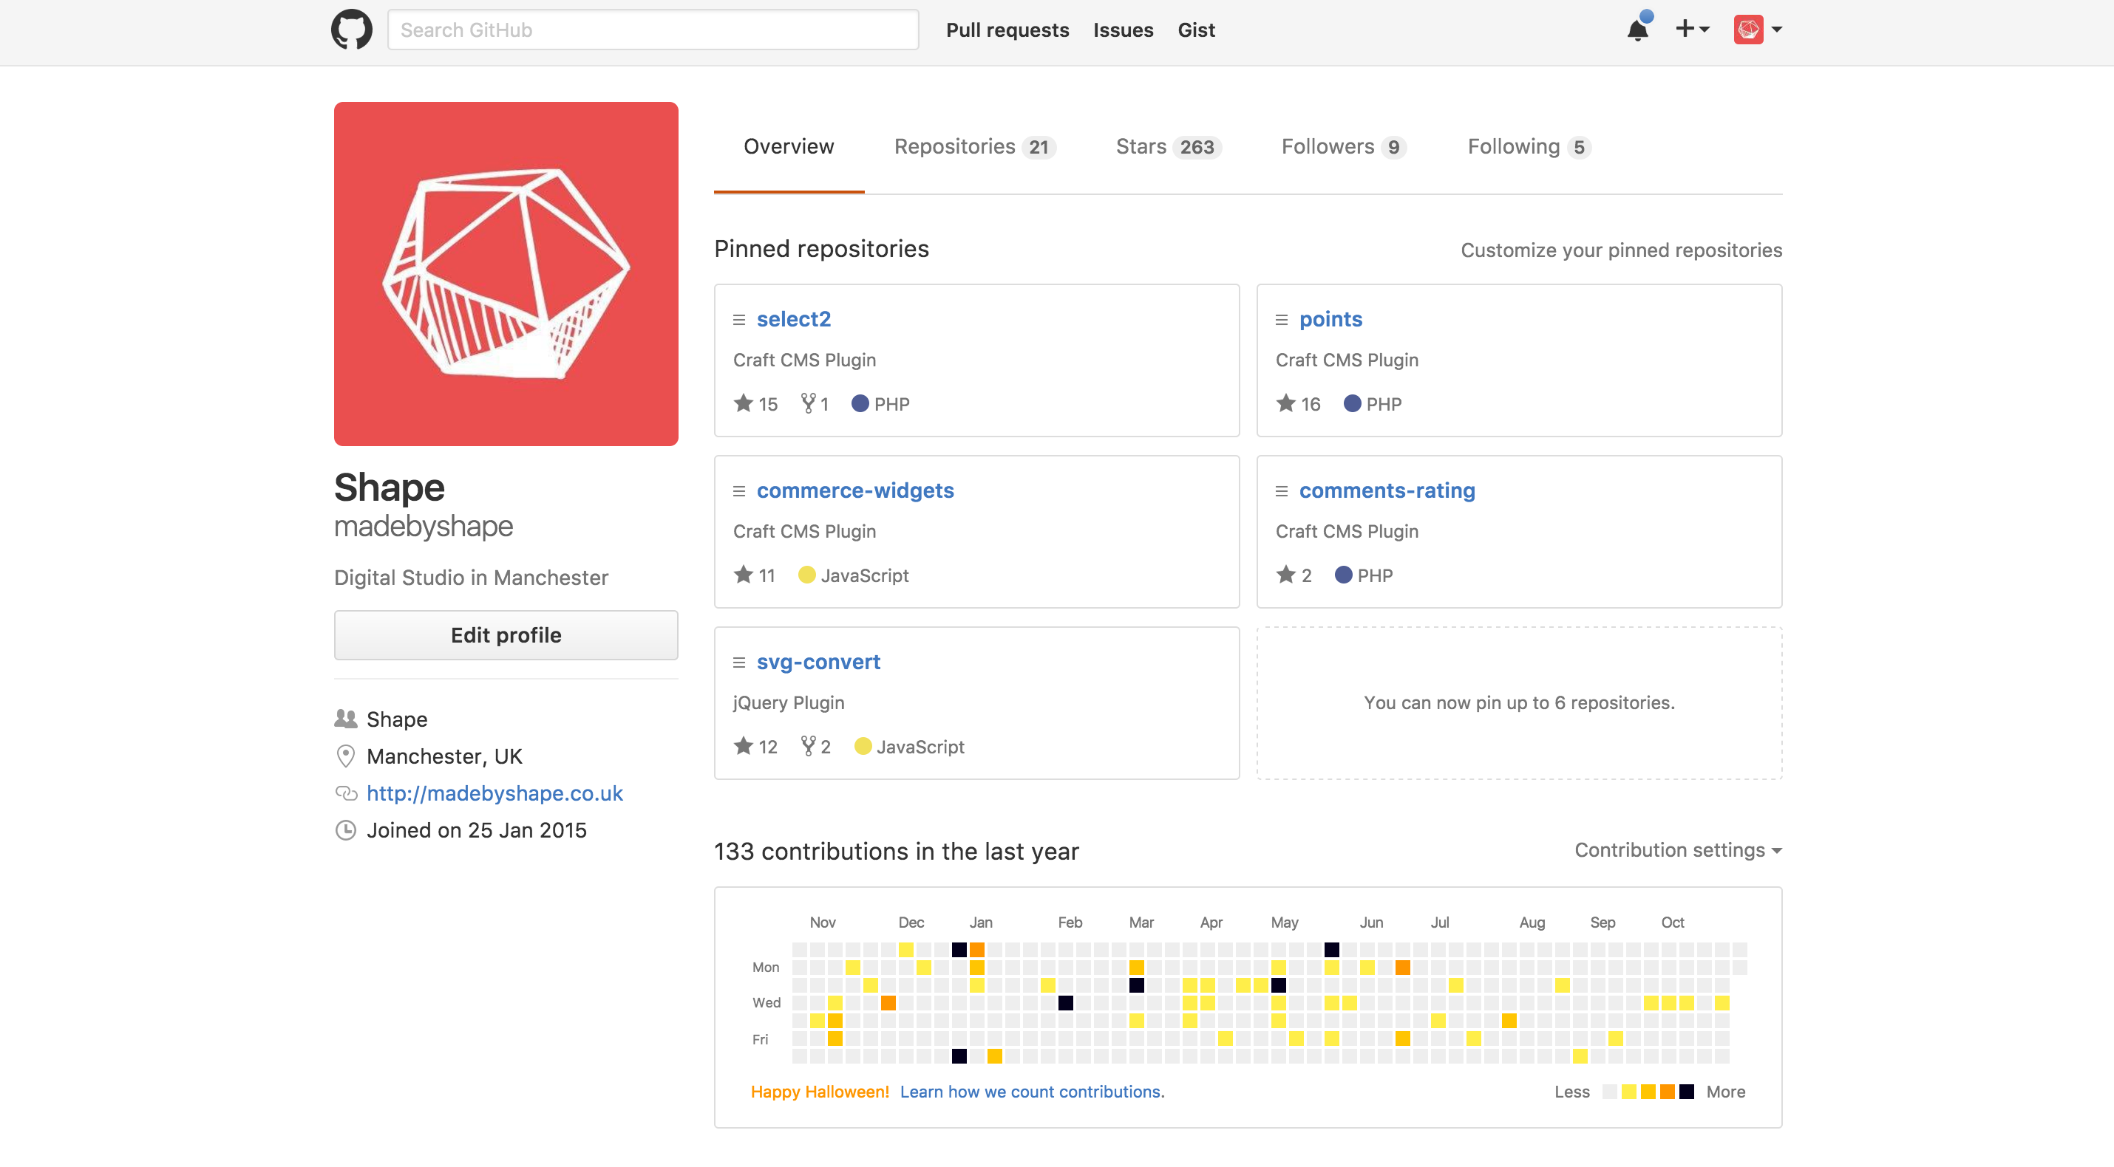The width and height of the screenshot is (2114, 1167).
Task: Click the location pin icon
Action: pyautogui.click(x=345, y=756)
